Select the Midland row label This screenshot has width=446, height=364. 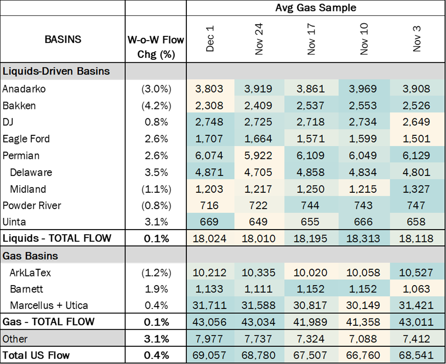[28, 189]
